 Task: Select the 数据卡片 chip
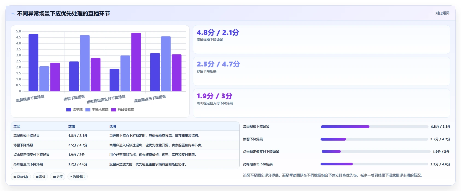point(78,177)
